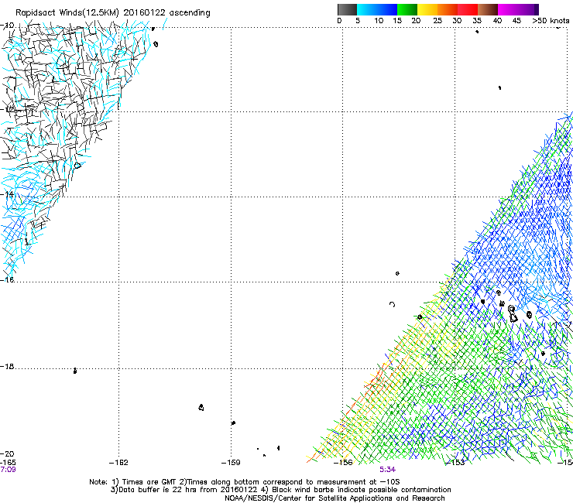Click the island outline left of the -159 line
Viewport: 573px width, 503px height.
(x=201, y=407)
